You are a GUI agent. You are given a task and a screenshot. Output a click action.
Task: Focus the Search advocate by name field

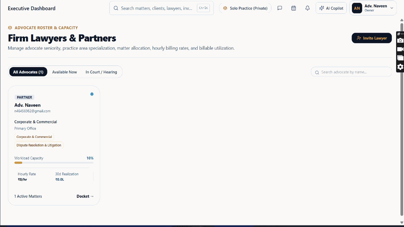coord(351,72)
